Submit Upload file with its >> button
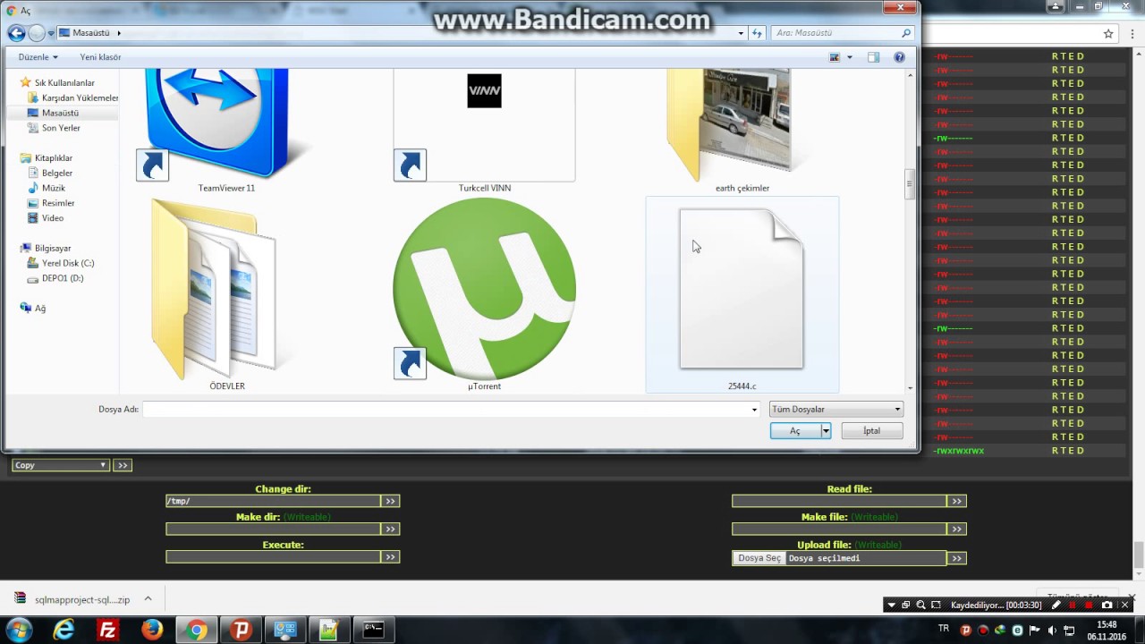 point(956,558)
